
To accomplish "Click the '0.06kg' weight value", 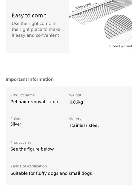I will tap(76, 102).
